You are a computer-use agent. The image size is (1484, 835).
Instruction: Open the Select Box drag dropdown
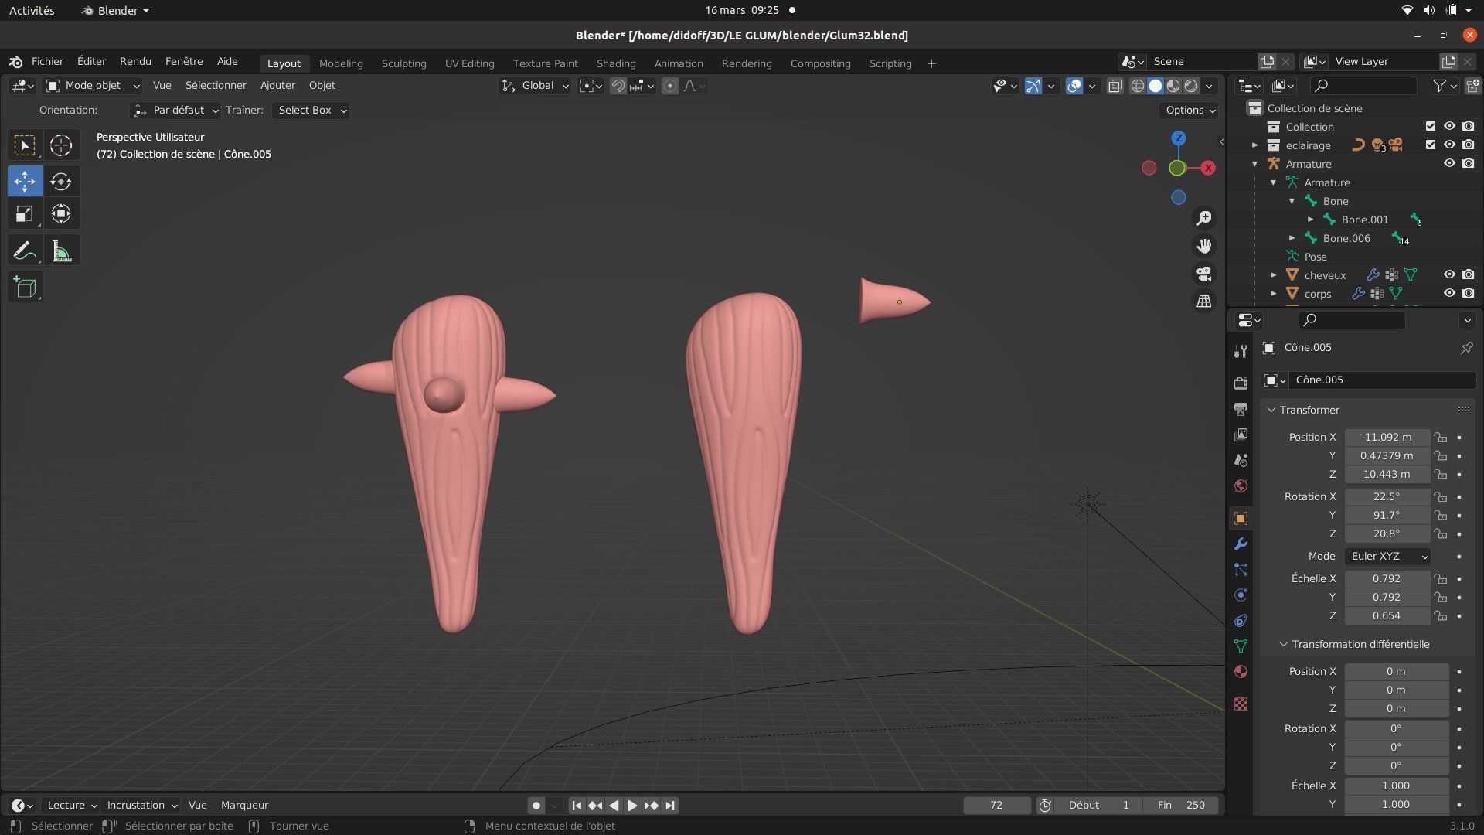click(311, 111)
